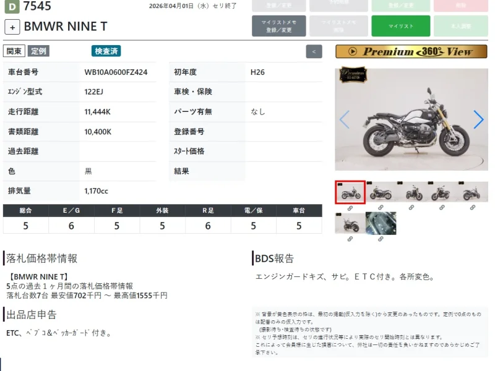The image size is (495, 371).
Task: Click link icon under fourth thumbnail
Action: 442,207
